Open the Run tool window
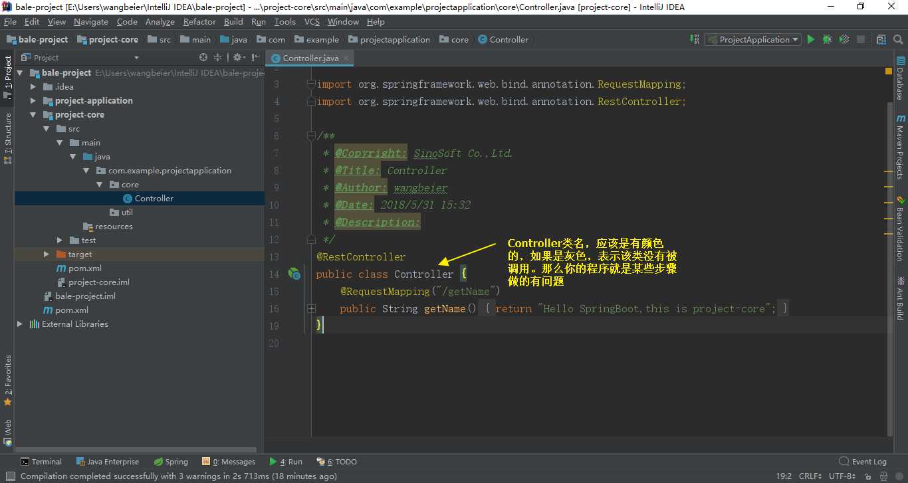The image size is (908, 483). (286, 462)
